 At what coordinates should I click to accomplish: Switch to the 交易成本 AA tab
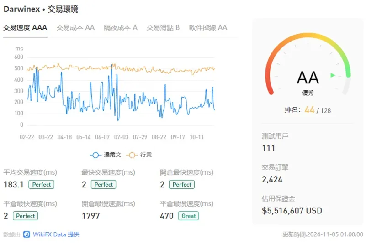[75, 27]
